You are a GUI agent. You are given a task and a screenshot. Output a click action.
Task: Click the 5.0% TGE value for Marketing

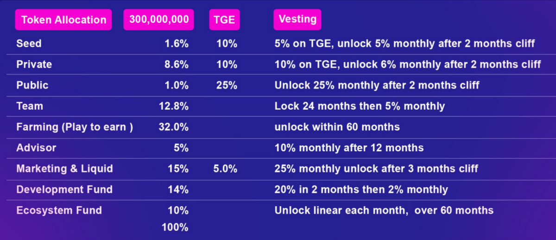point(225,169)
